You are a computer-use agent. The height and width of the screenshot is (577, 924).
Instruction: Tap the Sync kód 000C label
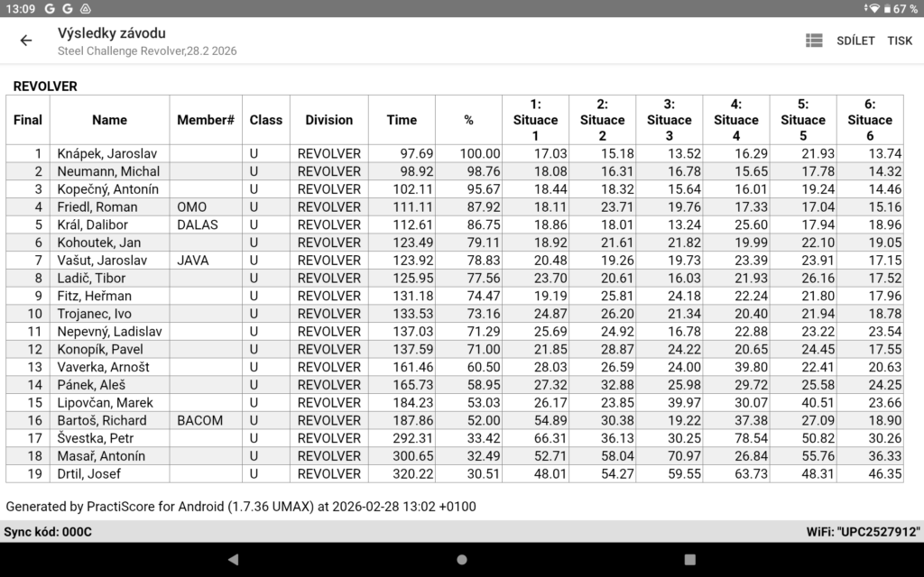(x=48, y=532)
